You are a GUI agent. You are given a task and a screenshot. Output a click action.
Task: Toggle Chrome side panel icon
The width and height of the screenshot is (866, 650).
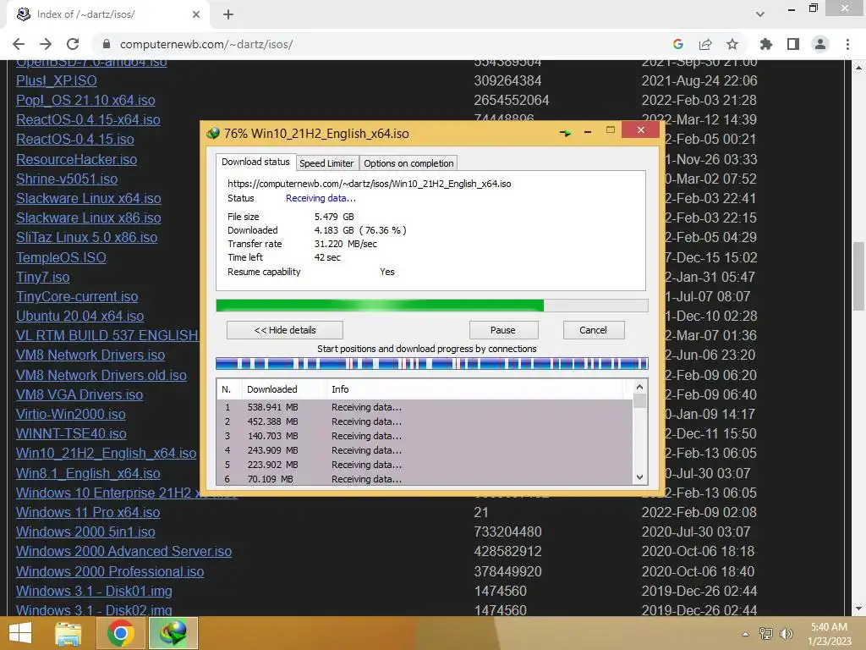(793, 44)
